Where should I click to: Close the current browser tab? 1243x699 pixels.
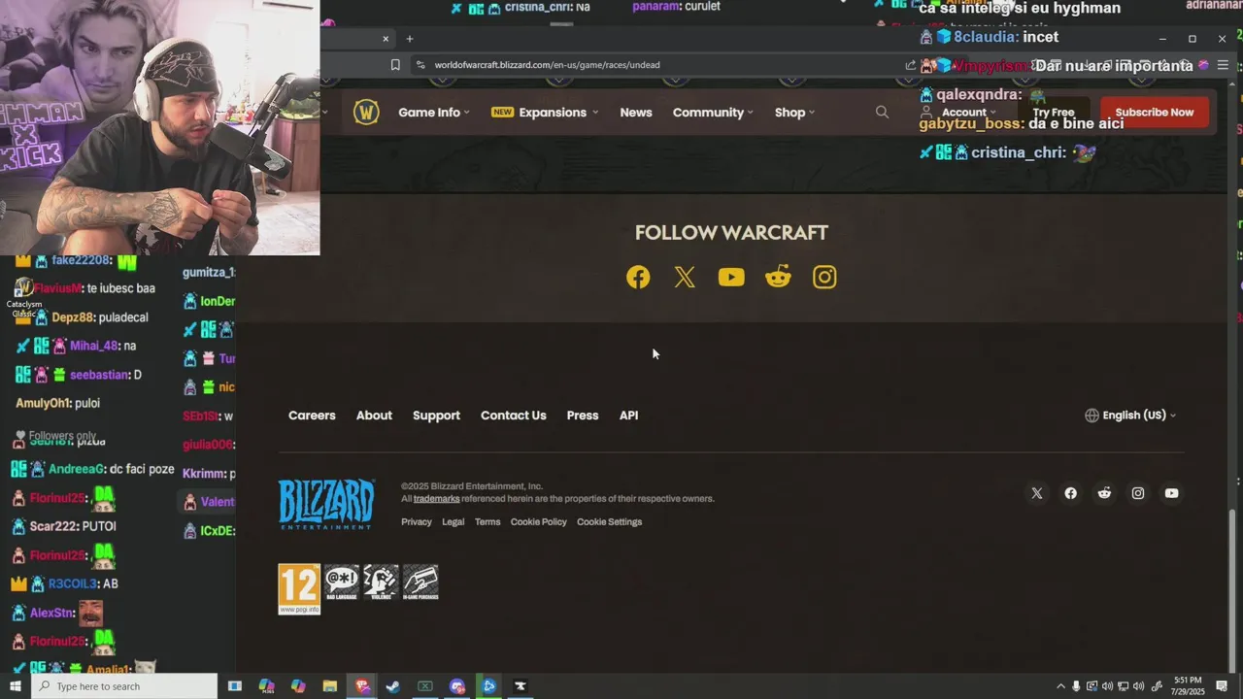(386, 39)
